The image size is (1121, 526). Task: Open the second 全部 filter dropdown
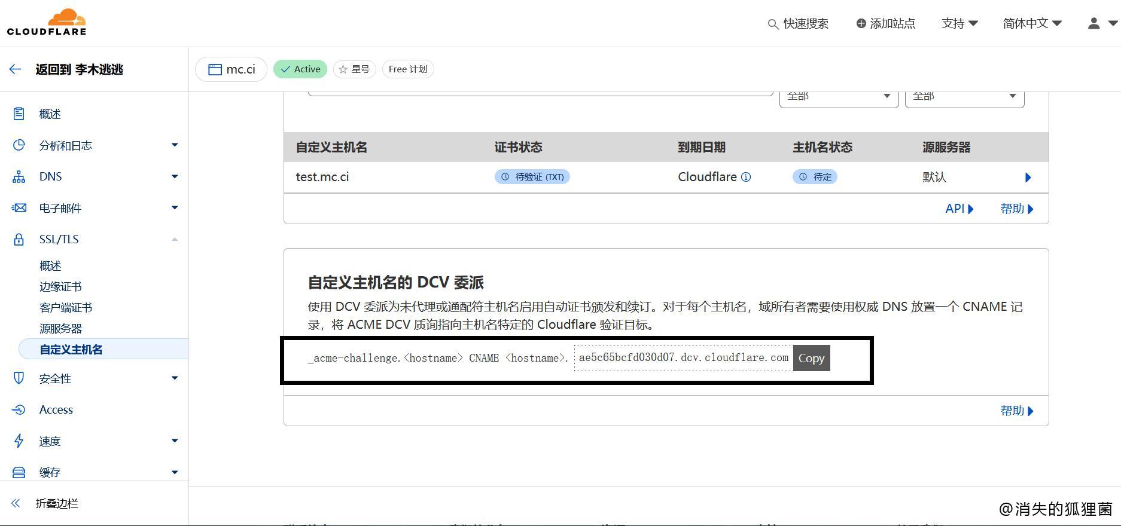964,96
